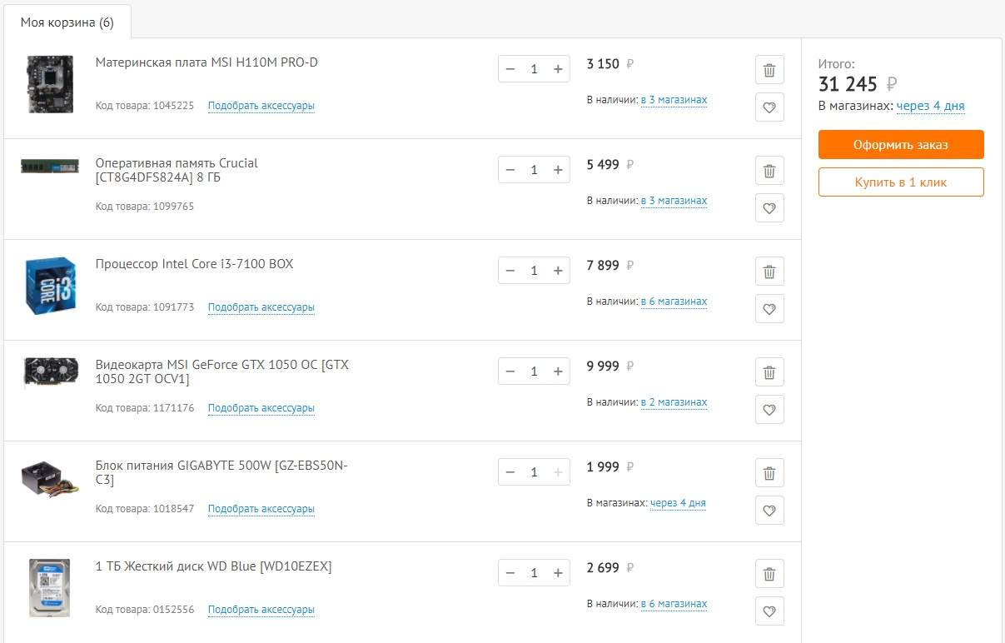Decrease Crucial RAM quantity with minus button
Viewport: 1005px width, 643px height.
[510, 170]
